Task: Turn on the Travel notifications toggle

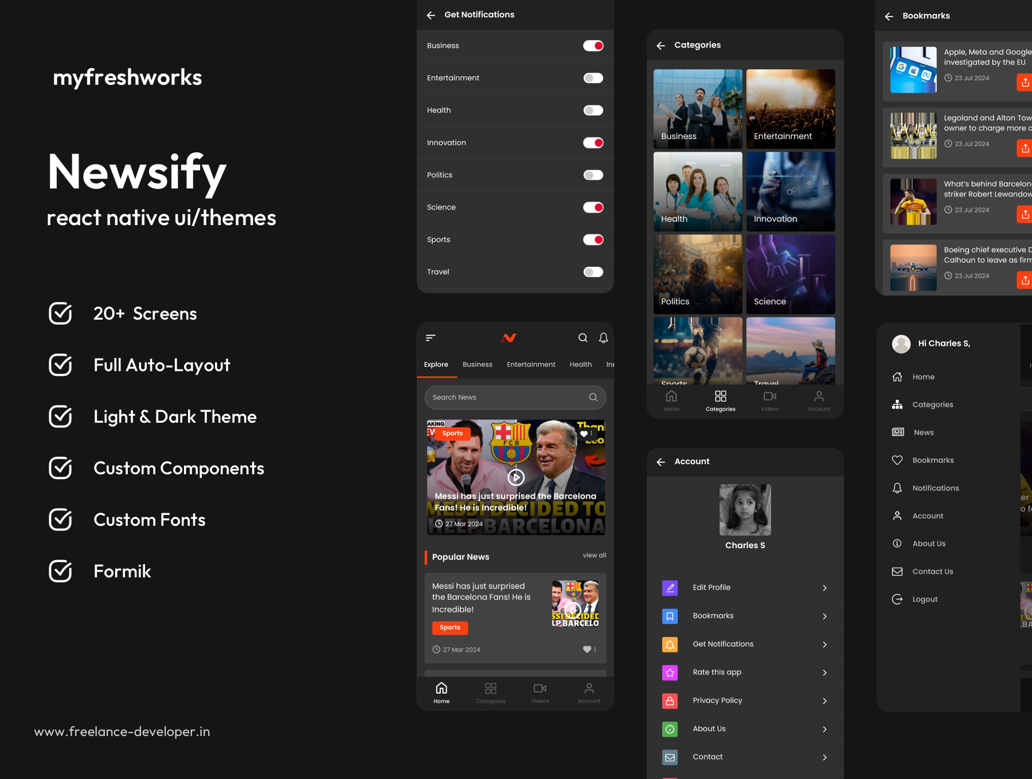Action: coord(593,272)
